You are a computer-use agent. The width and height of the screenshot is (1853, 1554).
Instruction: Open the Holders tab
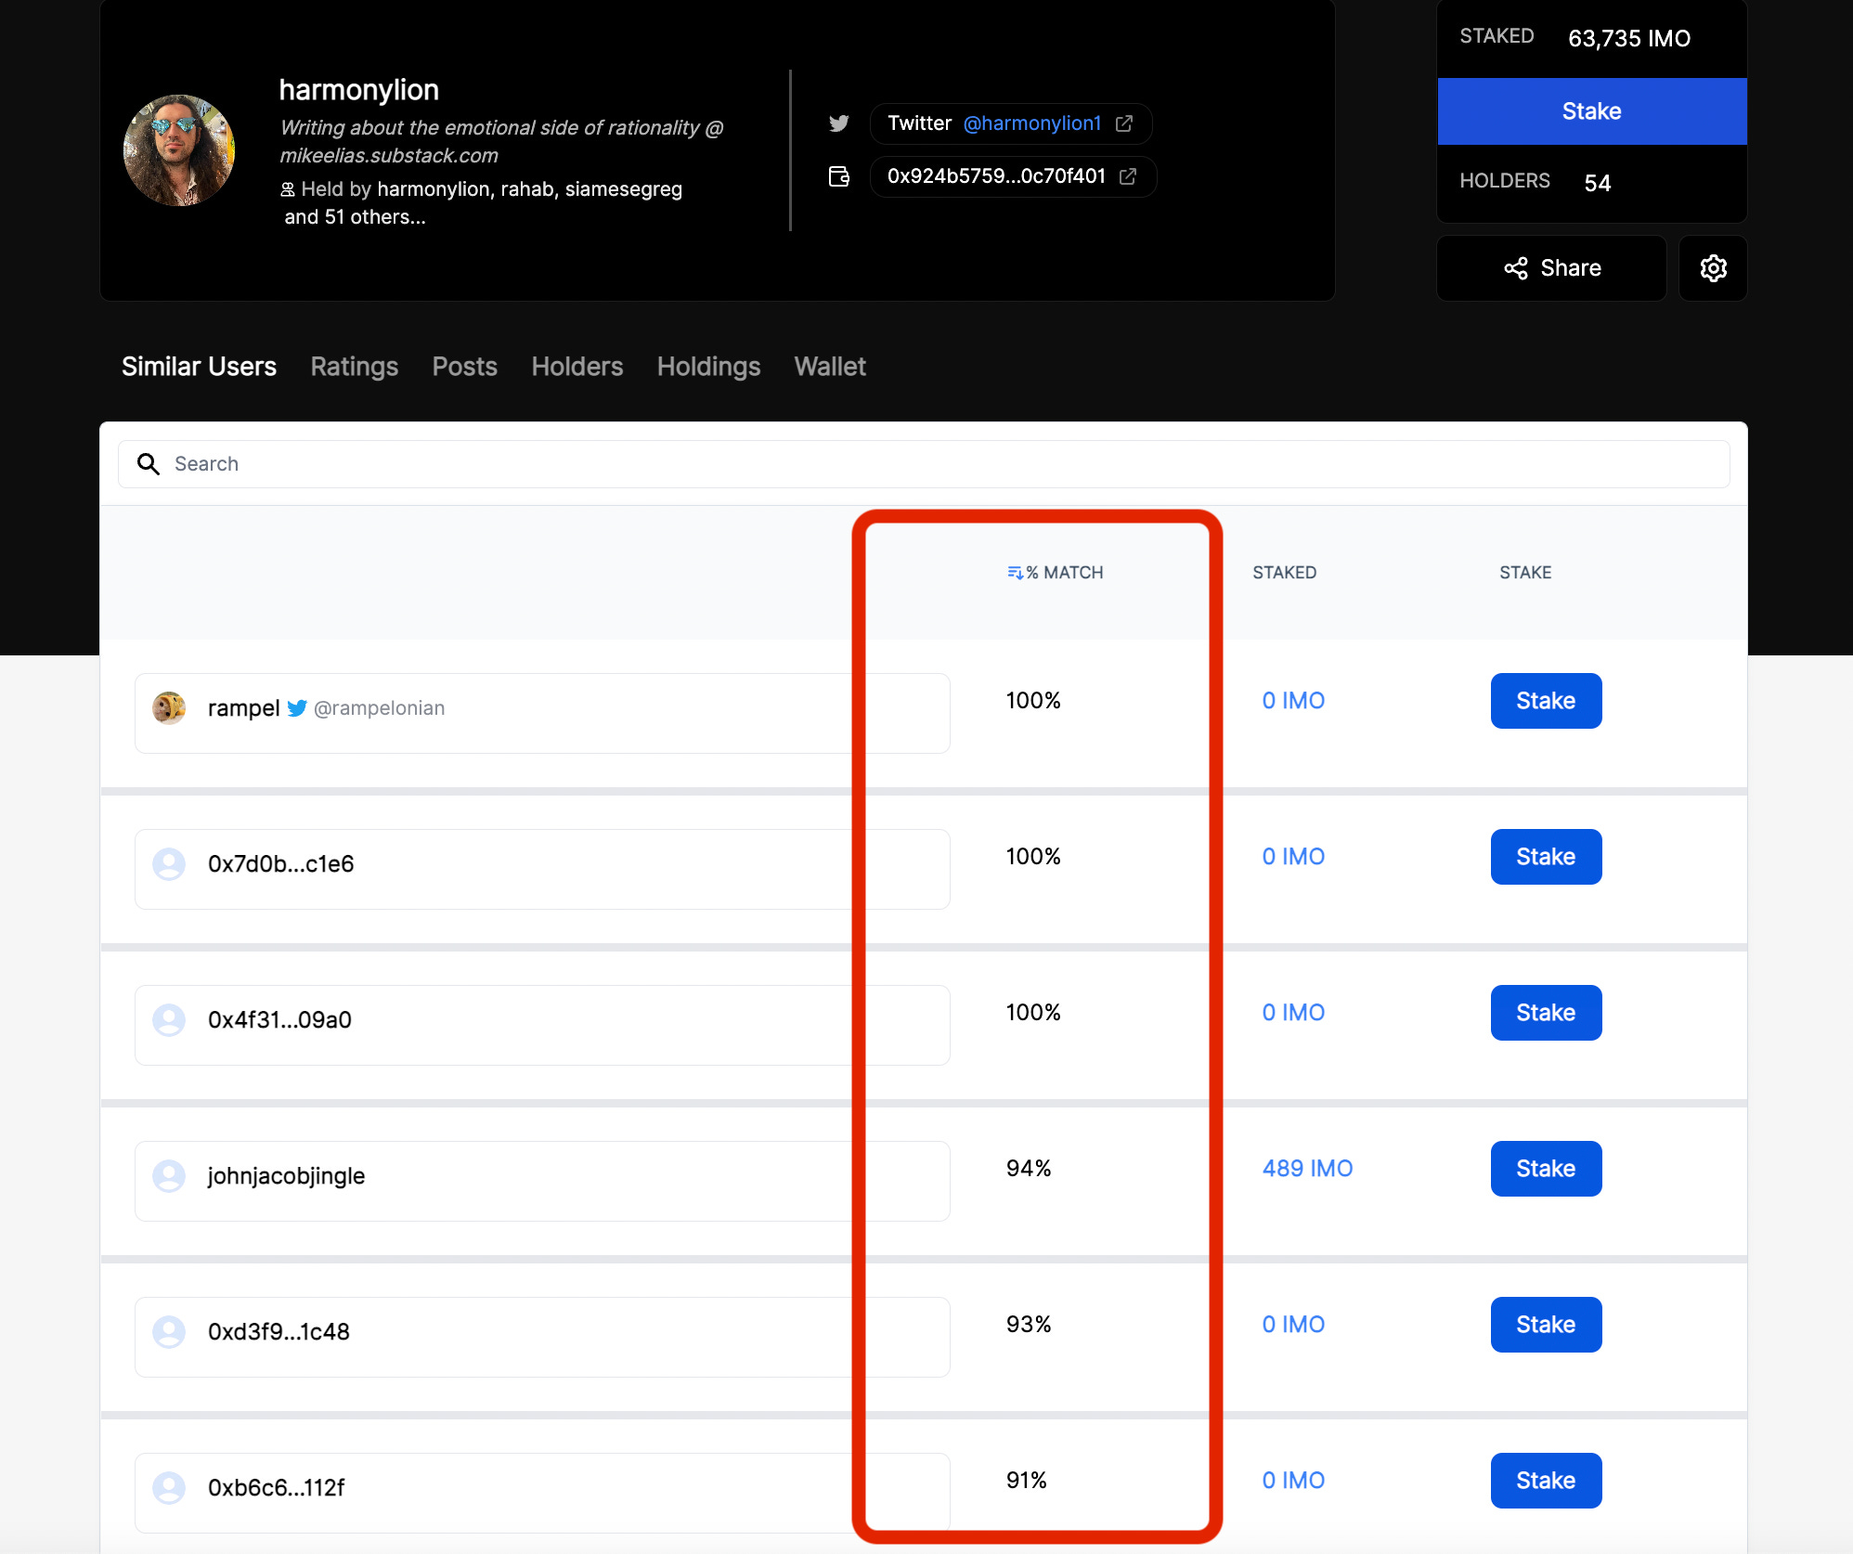click(x=577, y=367)
